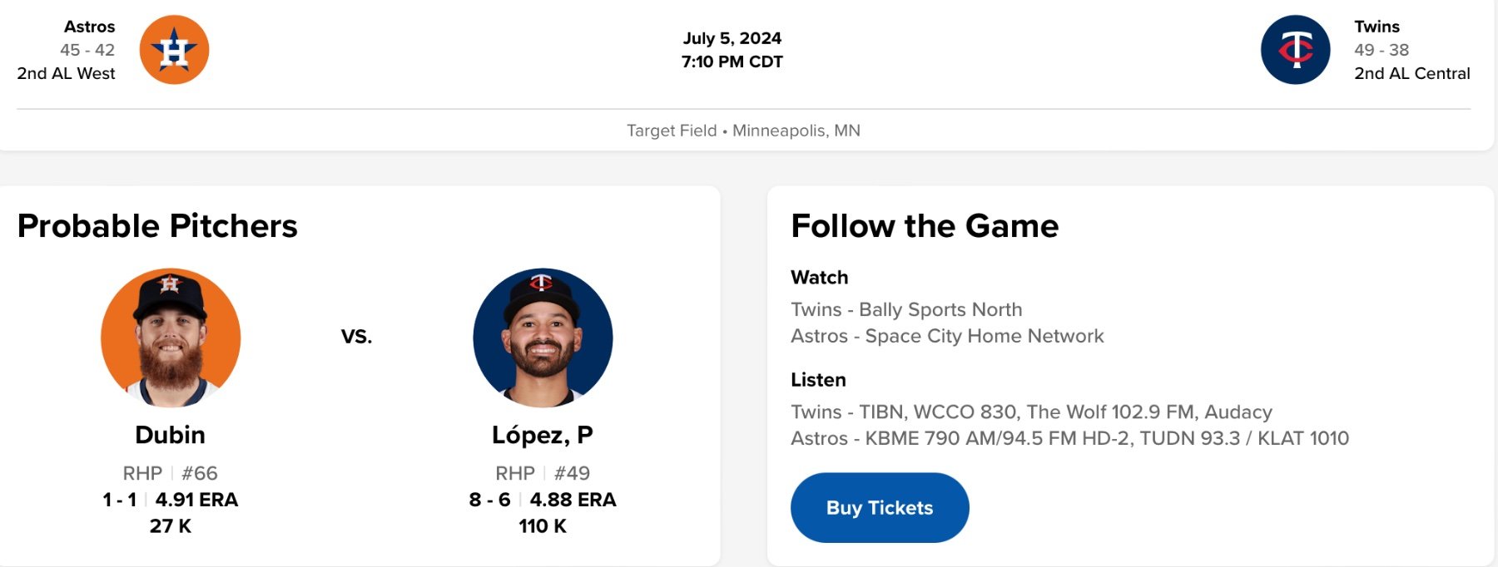Open the Twins team name link
This screenshot has width=1498, height=567.
(x=1376, y=27)
